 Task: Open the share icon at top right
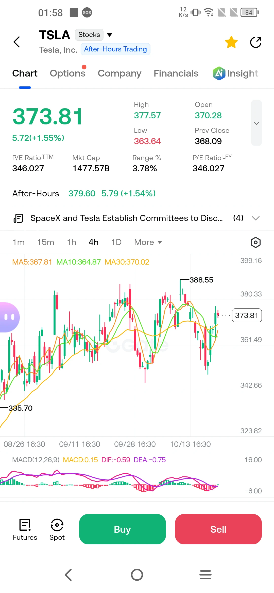click(256, 42)
